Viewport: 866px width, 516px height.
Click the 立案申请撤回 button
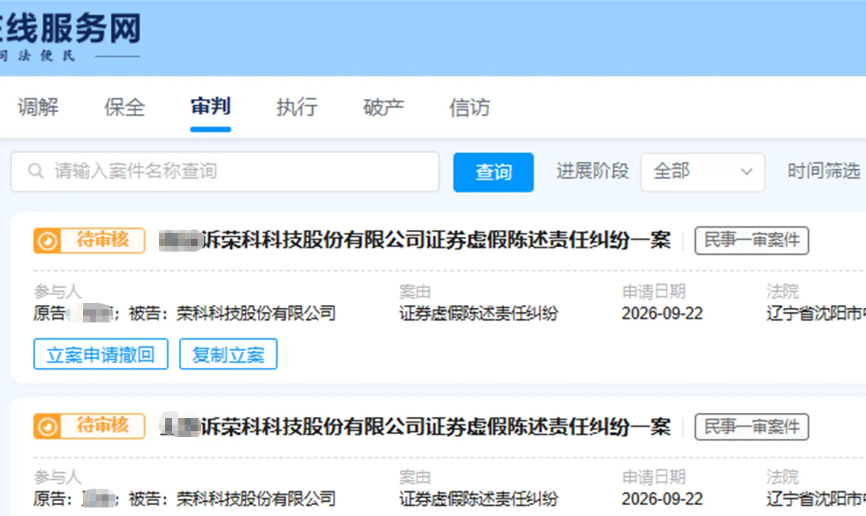click(101, 354)
